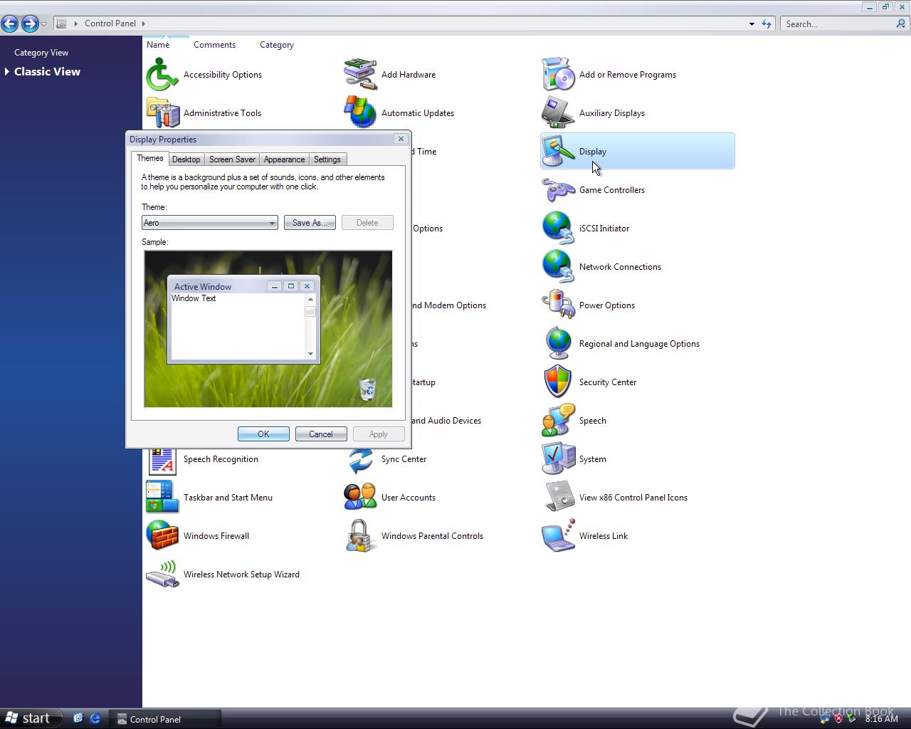Click the Recycle Bin in theme sample
Image resolution: width=911 pixels, height=729 pixels.
click(x=367, y=389)
